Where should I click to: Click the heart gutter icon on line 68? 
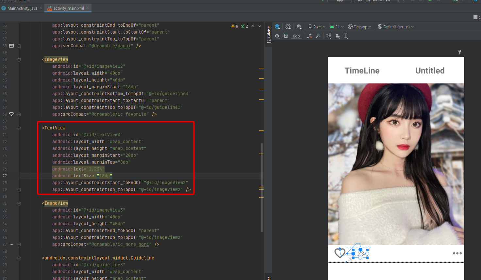click(x=11, y=114)
